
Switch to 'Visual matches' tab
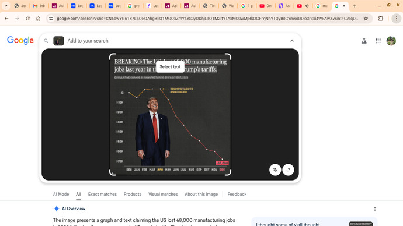[163, 194]
